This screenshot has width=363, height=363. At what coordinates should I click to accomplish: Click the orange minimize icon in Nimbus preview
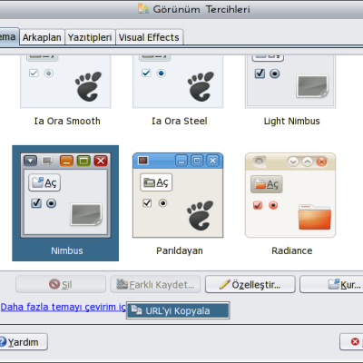pos(66,161)
